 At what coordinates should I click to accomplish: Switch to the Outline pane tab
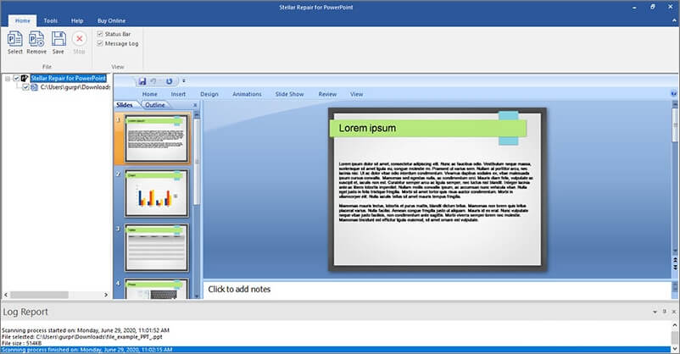155,105
